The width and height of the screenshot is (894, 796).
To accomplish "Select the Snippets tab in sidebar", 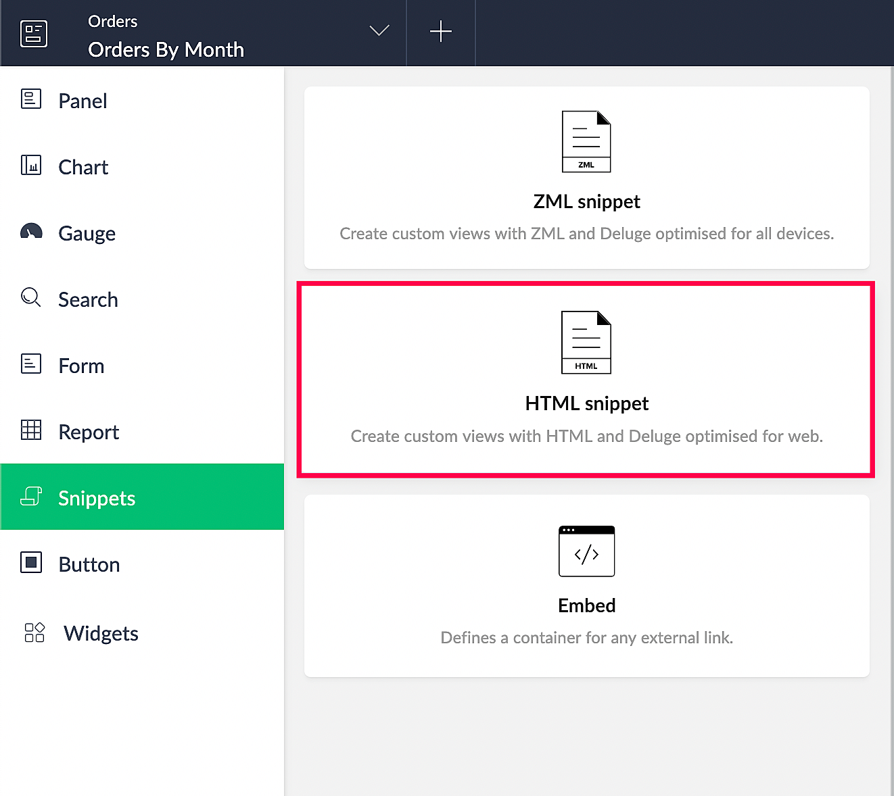I will (x=97, y=498).
